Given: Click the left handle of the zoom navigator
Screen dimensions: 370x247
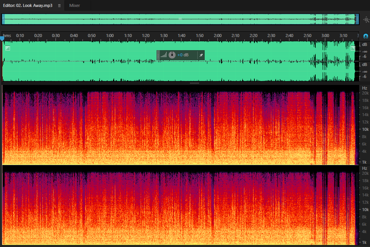Looking at the screenshot, I should point(3,19).
